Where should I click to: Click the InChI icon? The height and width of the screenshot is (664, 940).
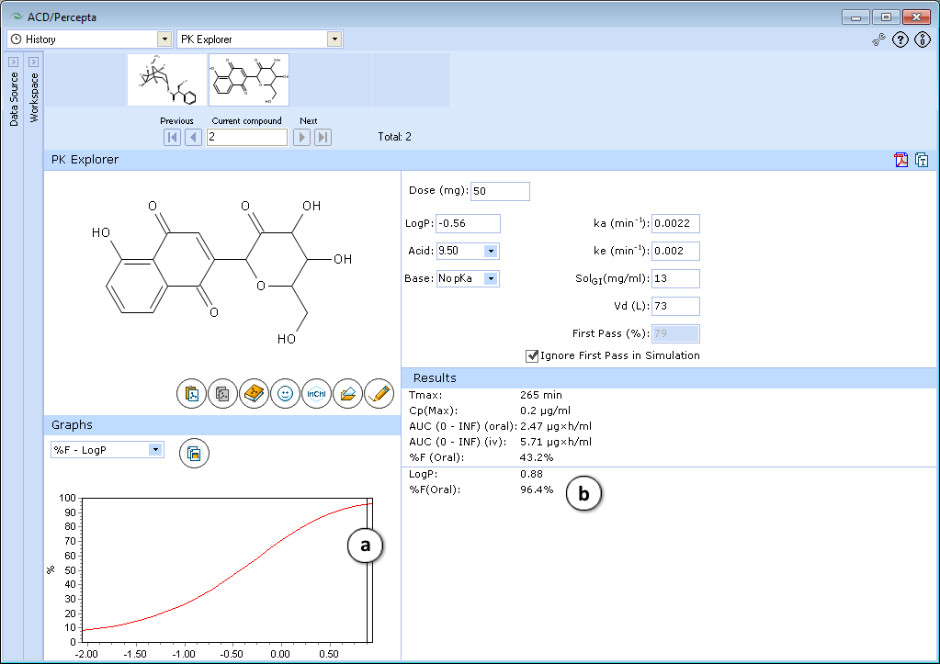(316, 394)
